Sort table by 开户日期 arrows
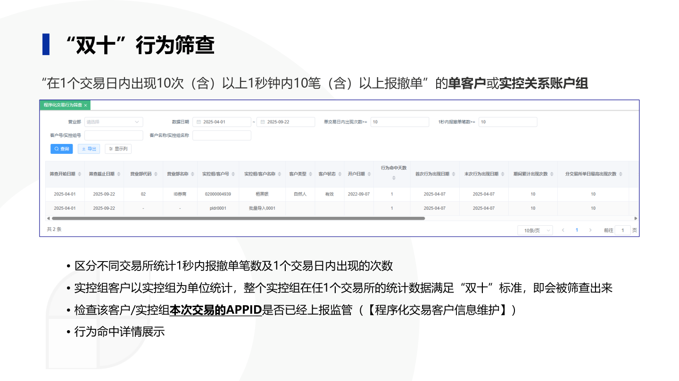This screenshot has height=381, width=679. [369, 174]
